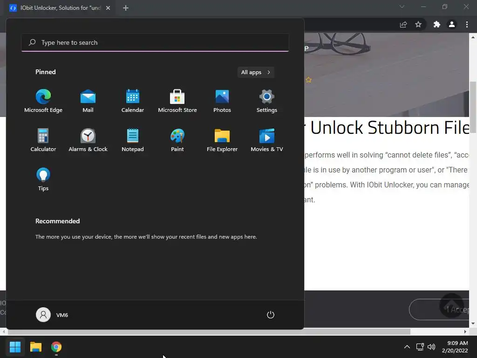This screenshot has height=358, width=477.
Task: Launch Alarms & Clock
Action: [88, 140]
